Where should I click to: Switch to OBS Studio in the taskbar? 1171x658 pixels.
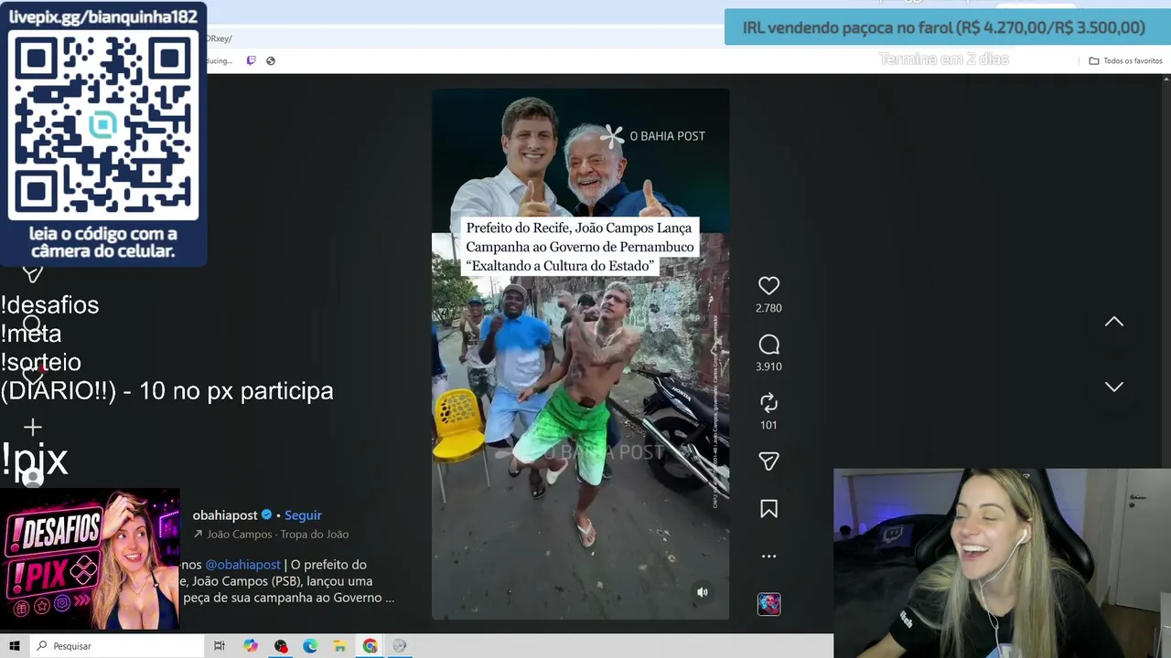coord(281,646)
